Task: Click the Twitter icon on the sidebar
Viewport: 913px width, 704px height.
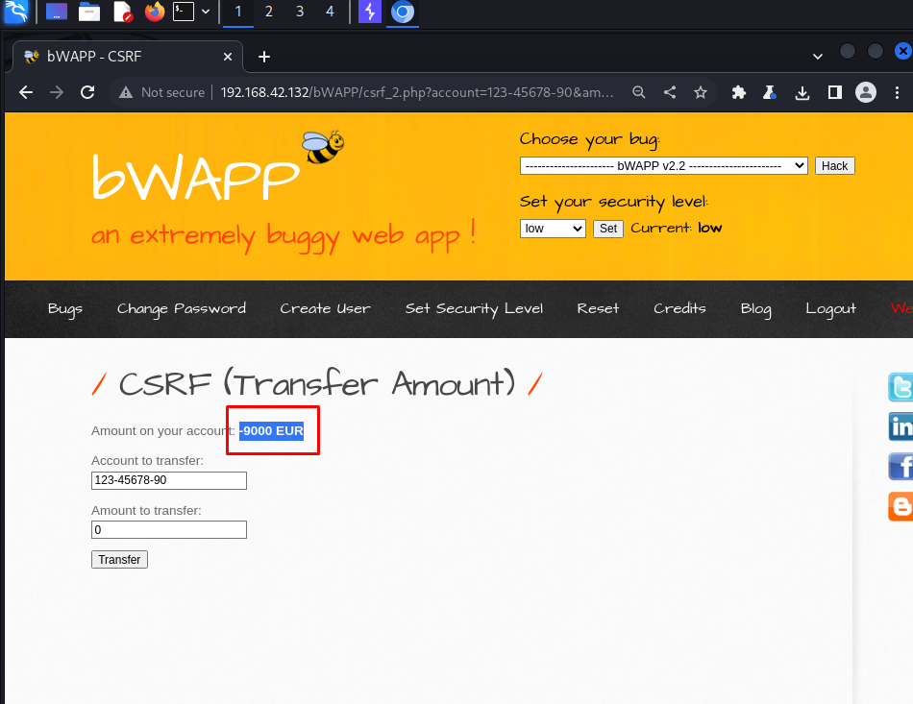Action: (x=901, y=387)
